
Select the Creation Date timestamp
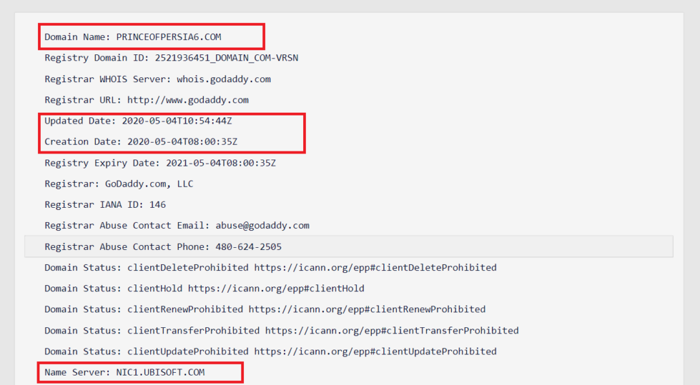(183, 141)
